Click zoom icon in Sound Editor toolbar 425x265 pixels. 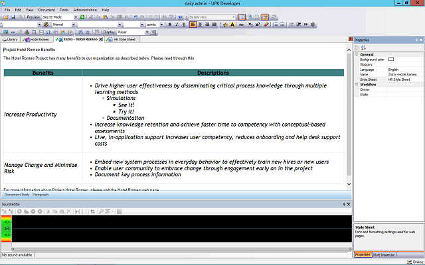(102, 211)
